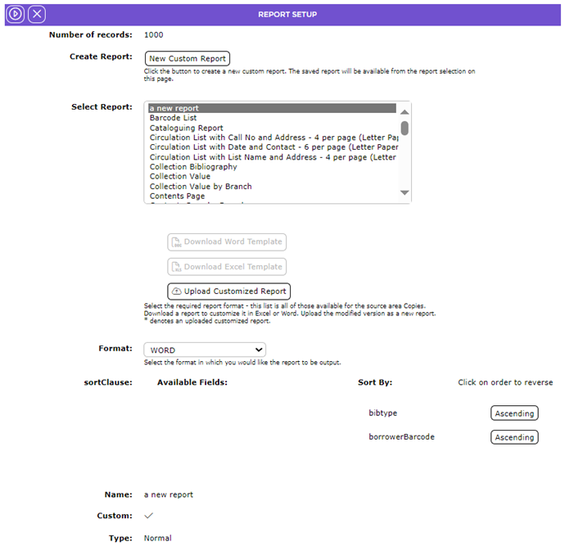565x551 pixels.
Task: Click report list scroll up arrow
Action: [405, 112]
